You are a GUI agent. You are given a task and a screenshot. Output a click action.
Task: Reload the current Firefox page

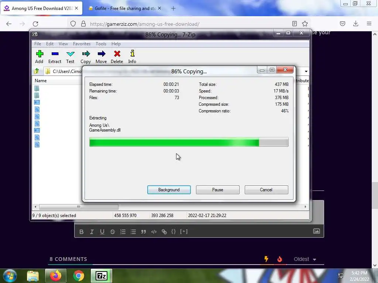[35, 24]
